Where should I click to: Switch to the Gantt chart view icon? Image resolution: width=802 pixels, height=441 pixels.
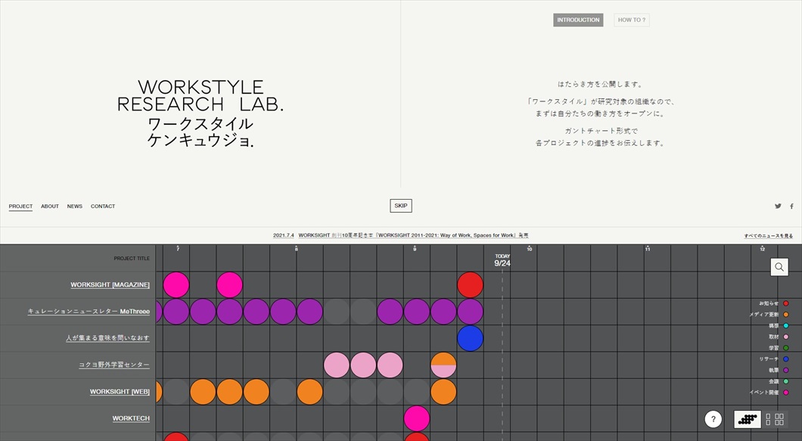point(748,419)
